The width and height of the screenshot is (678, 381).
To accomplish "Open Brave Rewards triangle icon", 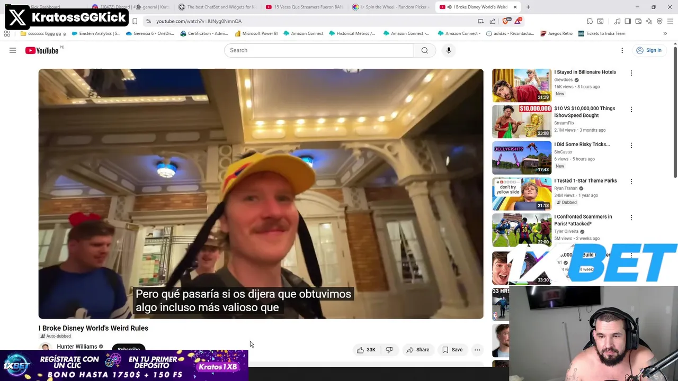I will point(518,21).
